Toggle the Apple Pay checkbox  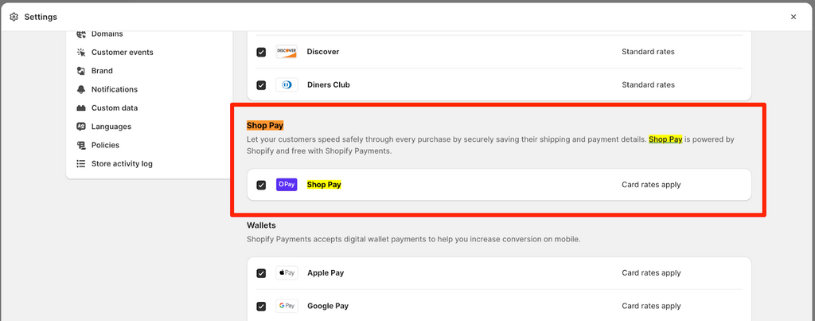(x=261, y=273)
